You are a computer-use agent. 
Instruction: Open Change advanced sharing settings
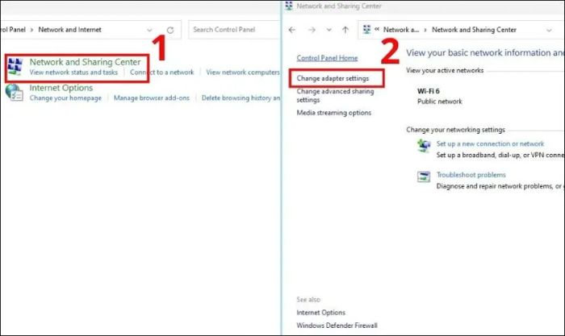coord(335,95)
